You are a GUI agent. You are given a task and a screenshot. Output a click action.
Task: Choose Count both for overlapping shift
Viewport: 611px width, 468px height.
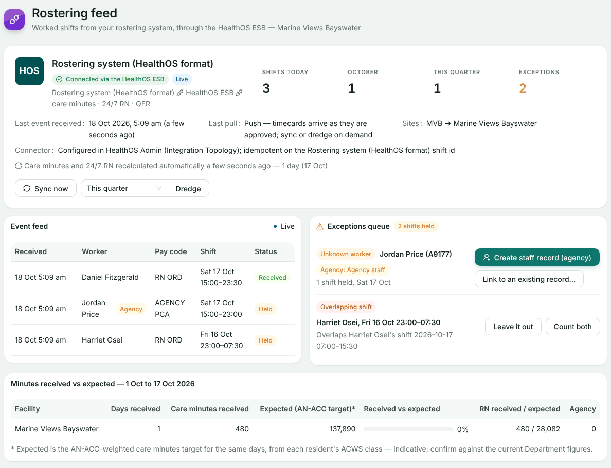pos(572,327)
